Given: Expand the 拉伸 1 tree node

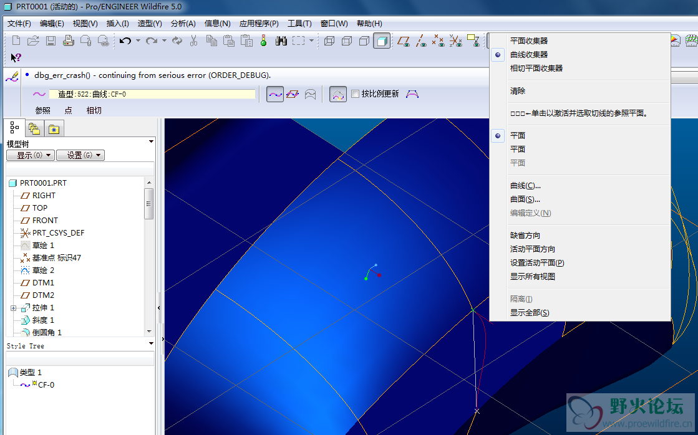Looking at the screenshot, I should (13, 308).
